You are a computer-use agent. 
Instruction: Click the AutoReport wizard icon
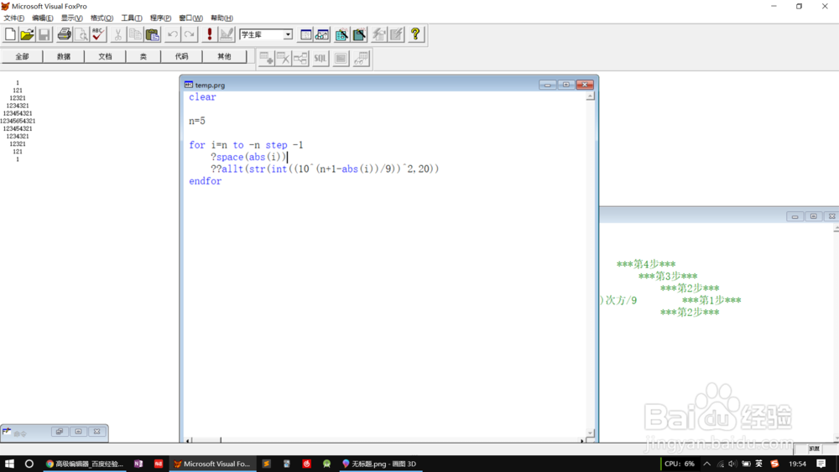pyautogui.click(x=397, y=34)
